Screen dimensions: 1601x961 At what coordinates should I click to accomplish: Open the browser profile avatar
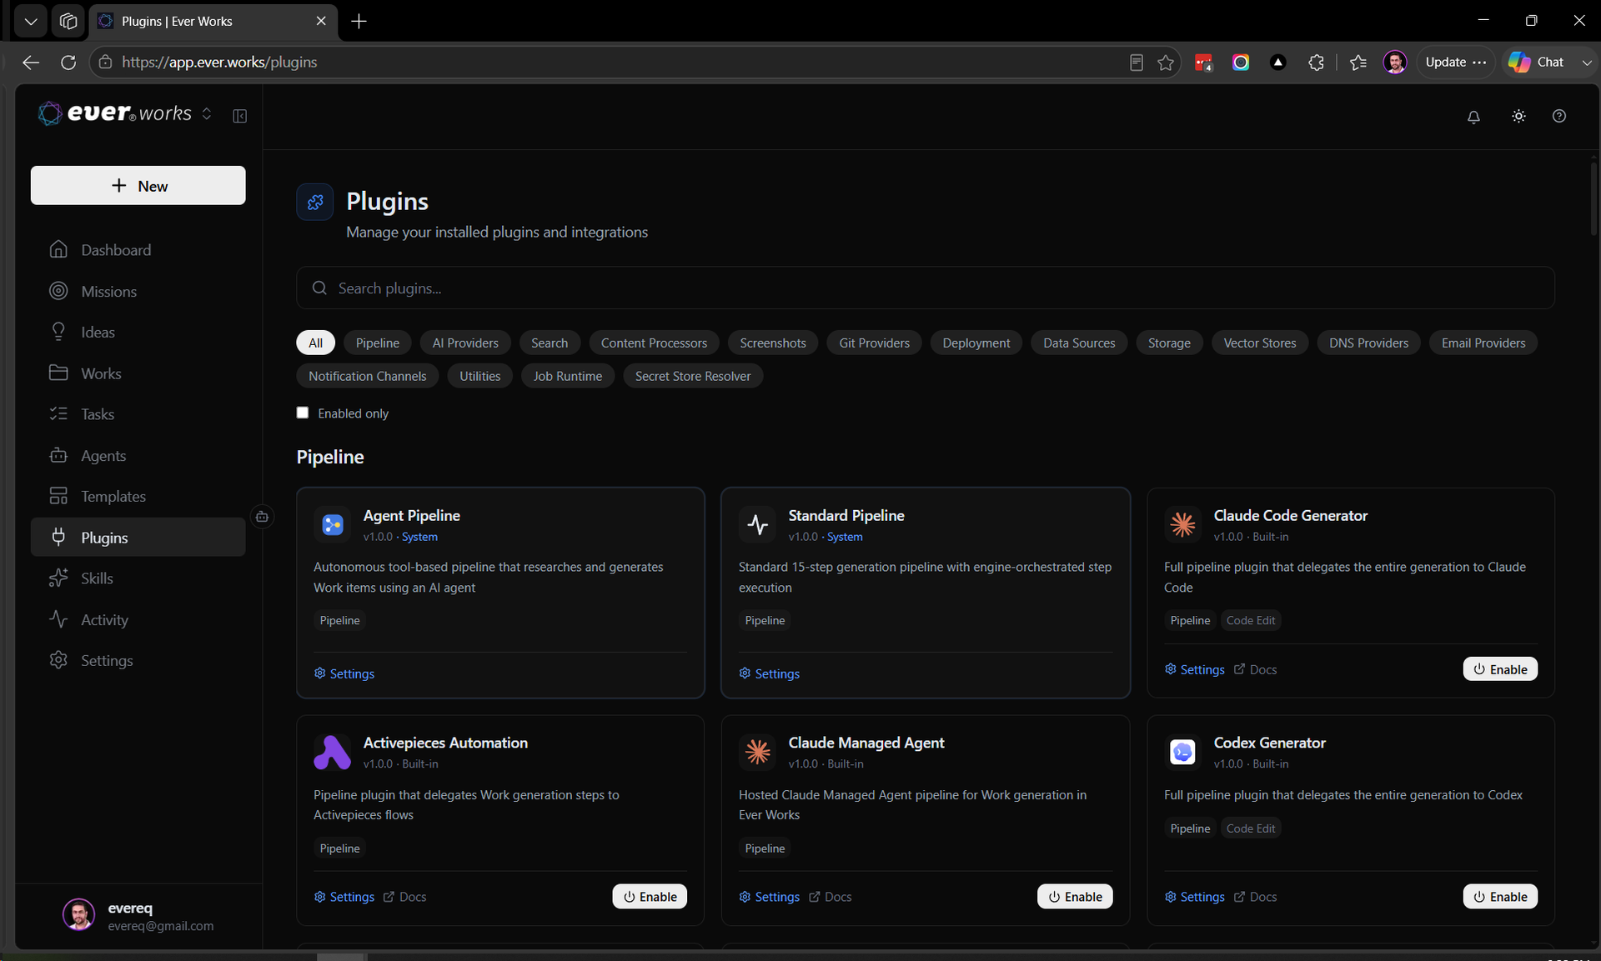[x=1395, y=63]
